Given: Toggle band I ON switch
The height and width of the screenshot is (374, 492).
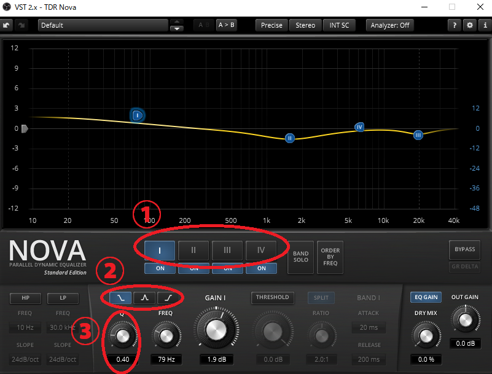Looking at the screenshot, I should point(160,268).
